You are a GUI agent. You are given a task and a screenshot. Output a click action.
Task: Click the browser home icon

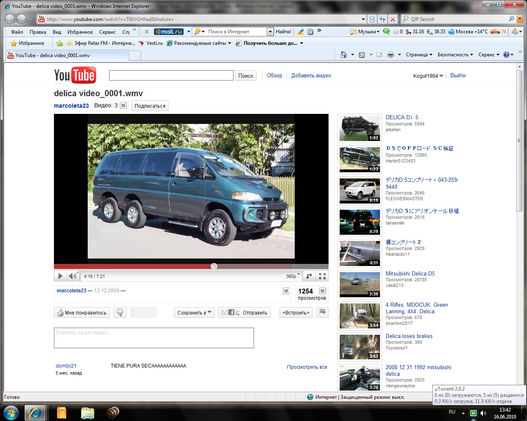[x=344, y=55]
